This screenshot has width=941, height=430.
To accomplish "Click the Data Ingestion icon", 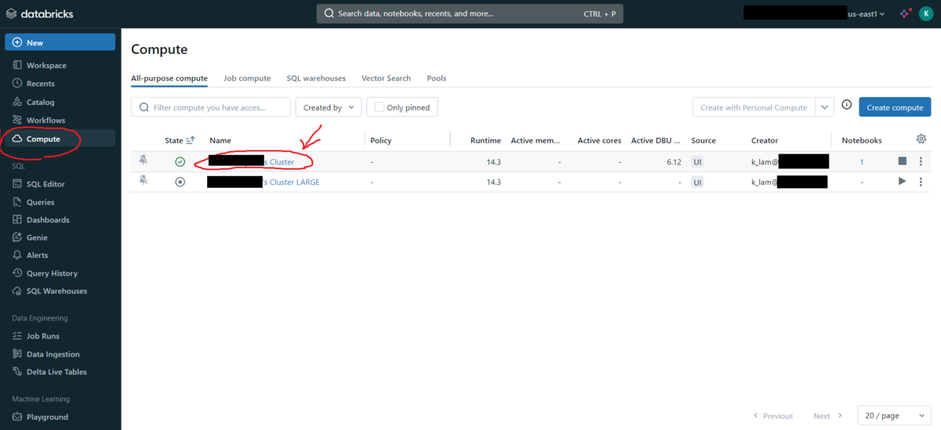I will 17,354.
